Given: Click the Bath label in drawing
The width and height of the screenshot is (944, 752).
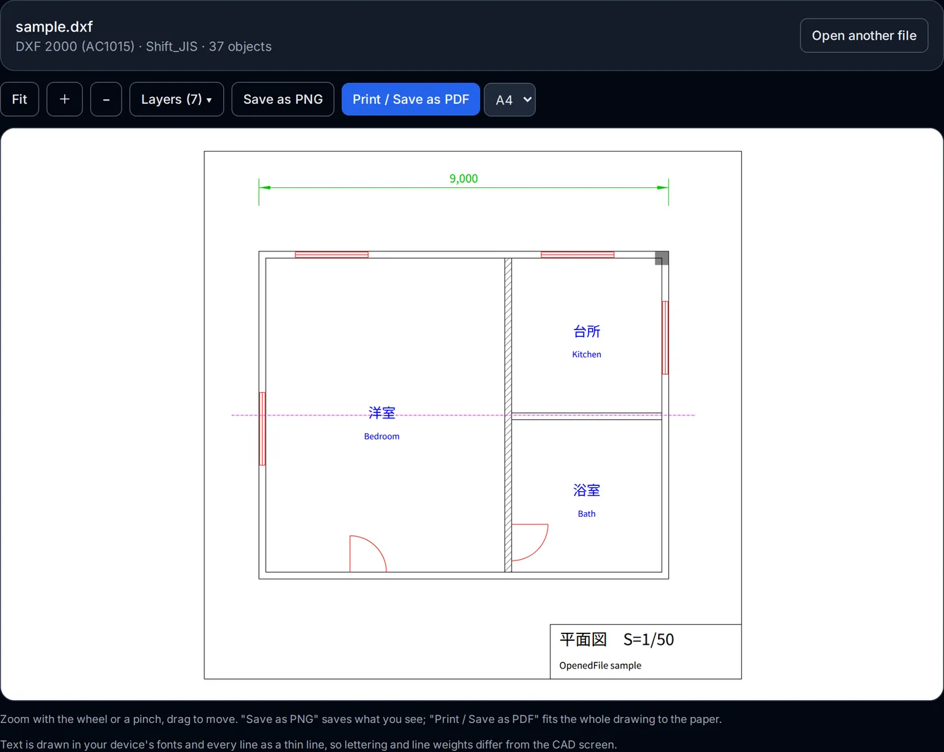Looking at the screenshot, I should [587, 513].
